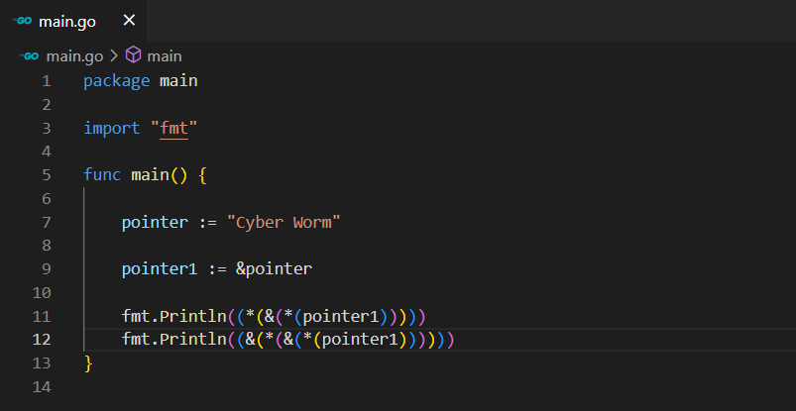Click the Go file icon in the main.go tab
This screenshot has height=411, width=796.
click(23, 21)
